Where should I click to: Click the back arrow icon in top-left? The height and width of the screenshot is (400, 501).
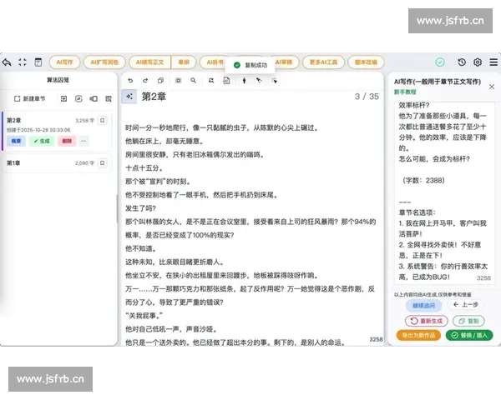pos(8,62)
